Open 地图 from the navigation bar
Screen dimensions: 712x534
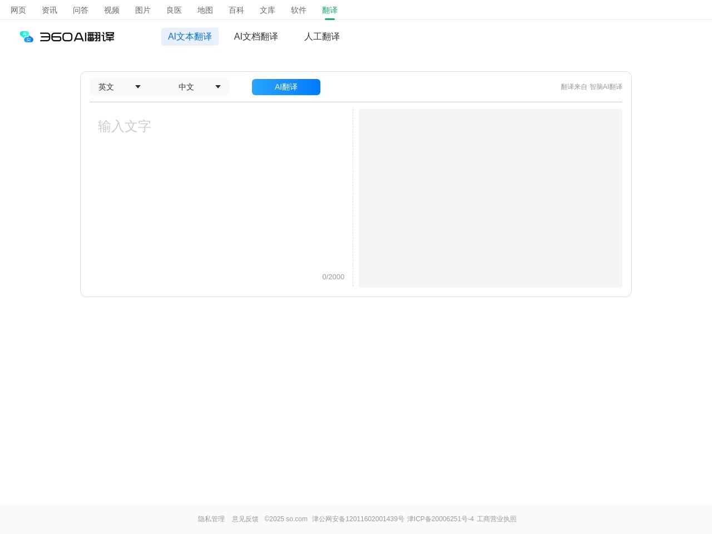[205, 10]
